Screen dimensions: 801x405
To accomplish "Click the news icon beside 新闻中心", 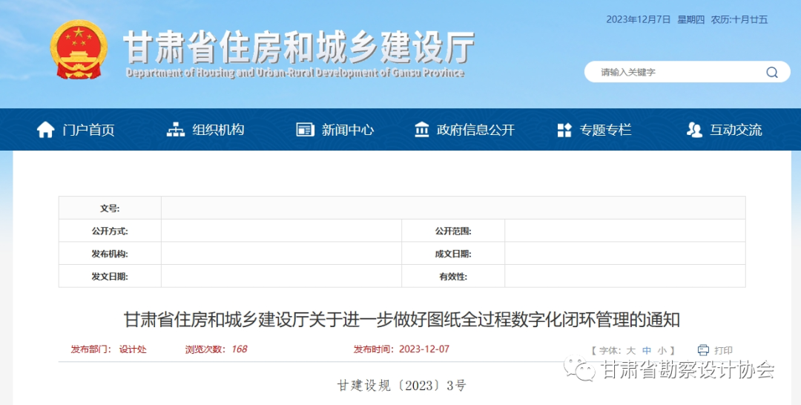I will (x=305, y=130).
